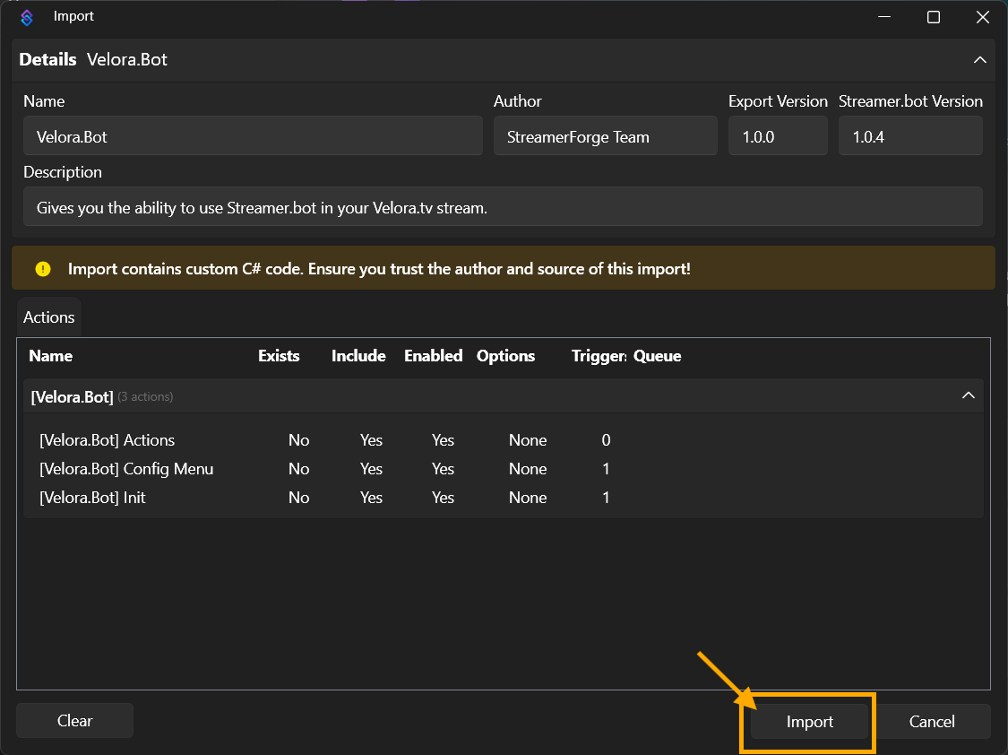Select the [Velora.Bot] Config Menu row
The image size is (1008, 755).
pyautogui.click(x=126, y=469)
